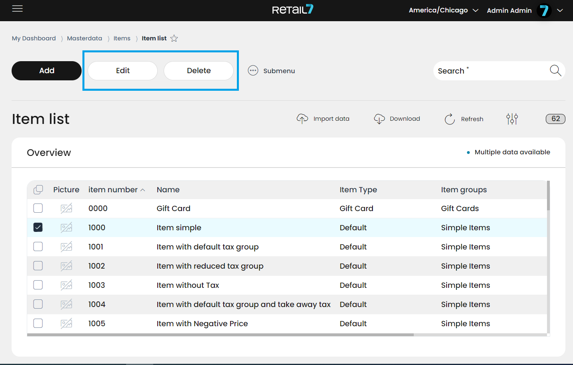
Task: Select the Item without Tax name
Action: [x=188, y=285]
